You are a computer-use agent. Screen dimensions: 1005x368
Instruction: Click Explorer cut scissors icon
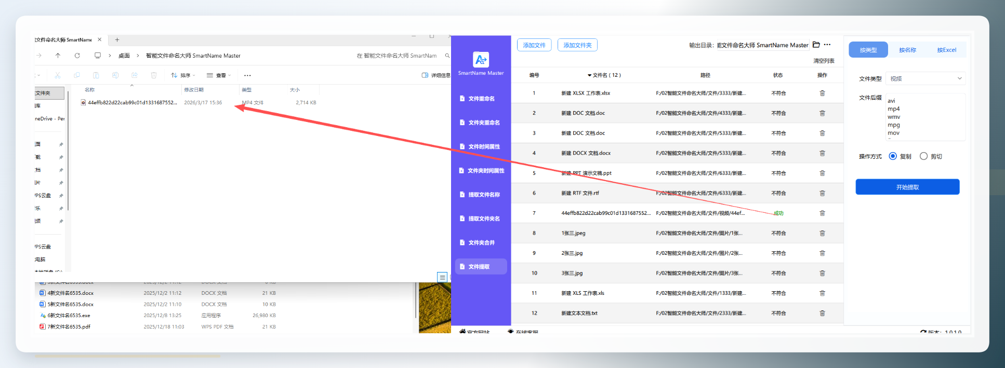point(58,75)
